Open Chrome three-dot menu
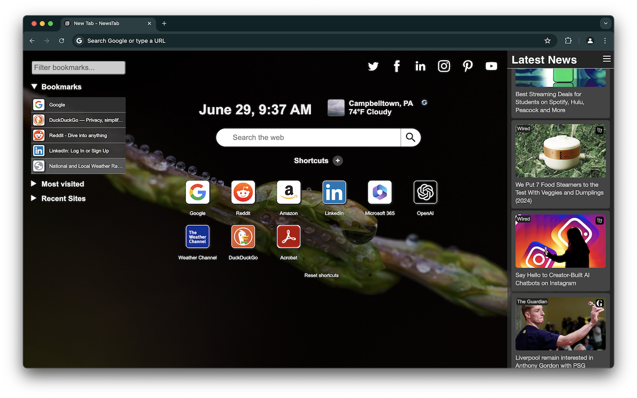This screenshot has height=398, width=637. pos(605,41)
